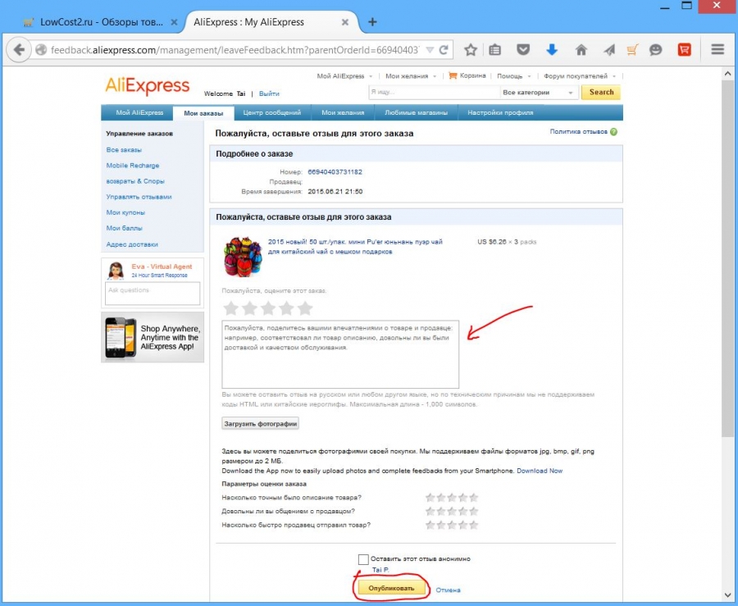Close the LowCost2.ru tab
738x606 pixels.
[x=174, y=22]
